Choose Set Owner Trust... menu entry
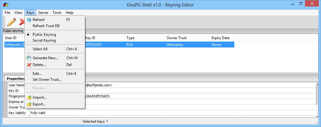 [x=47, y=80]
